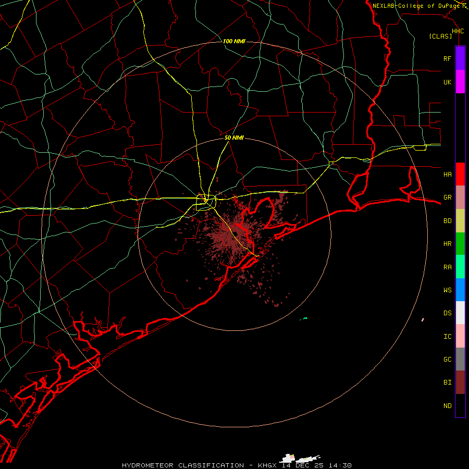The width and height of the screenshot is (469, 469).
Task: Click the BI label text in legend
Action: click(x=447, y=382)
